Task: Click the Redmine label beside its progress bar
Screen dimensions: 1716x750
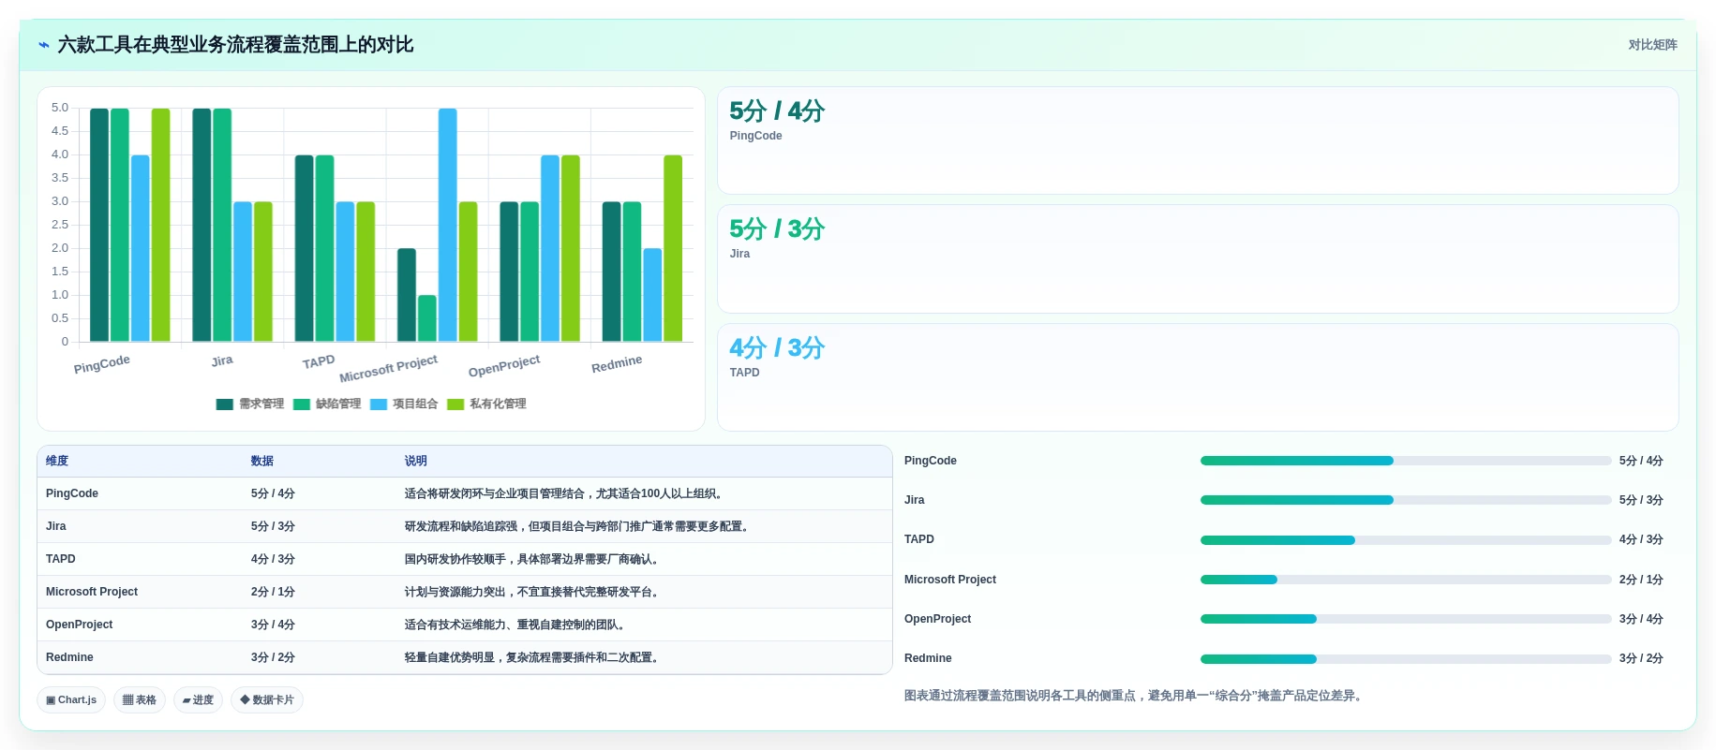Action: point(928,658)
